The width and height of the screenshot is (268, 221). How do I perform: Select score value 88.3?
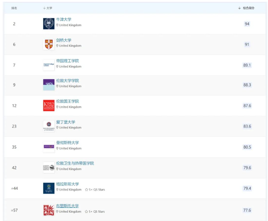point(247,85)
